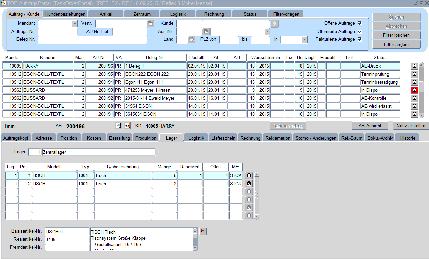Click the Adr.-Nr. lookup icon
Viewport: 429px width, 259px height.
206,32
